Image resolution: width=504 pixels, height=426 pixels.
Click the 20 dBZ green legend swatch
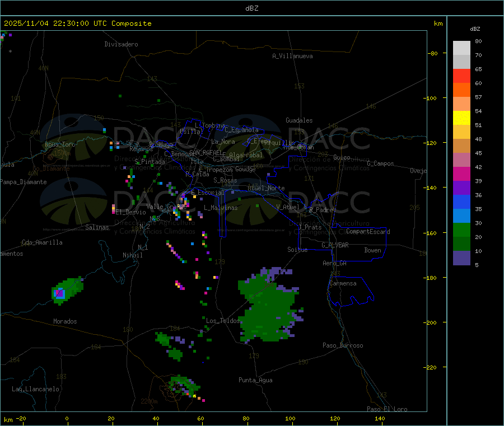pyautogui.click(x=461, y=230)
